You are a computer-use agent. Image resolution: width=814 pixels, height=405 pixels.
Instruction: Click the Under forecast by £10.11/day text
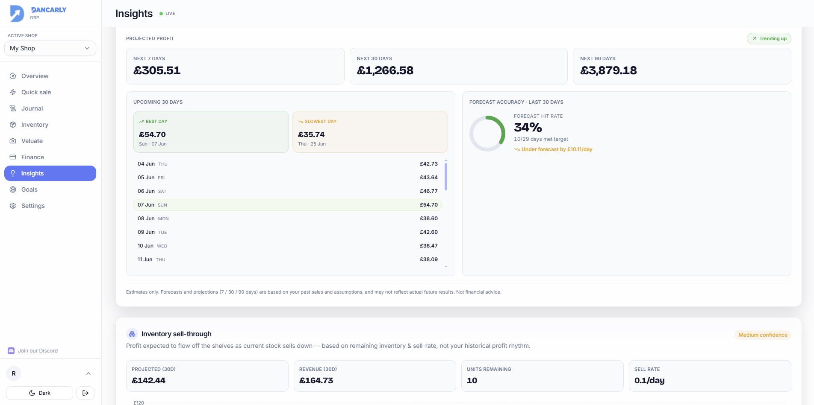pyautogui.click(x=557, y=149)
